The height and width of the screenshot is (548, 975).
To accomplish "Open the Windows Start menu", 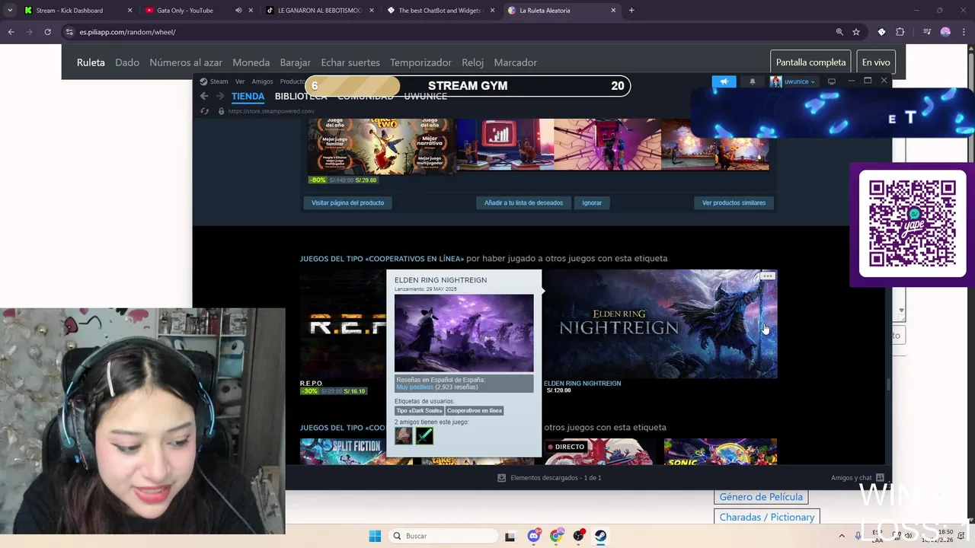I will tap(375, 536).
